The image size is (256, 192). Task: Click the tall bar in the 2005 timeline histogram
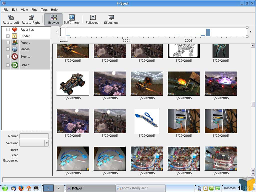[x=208, y=32]
